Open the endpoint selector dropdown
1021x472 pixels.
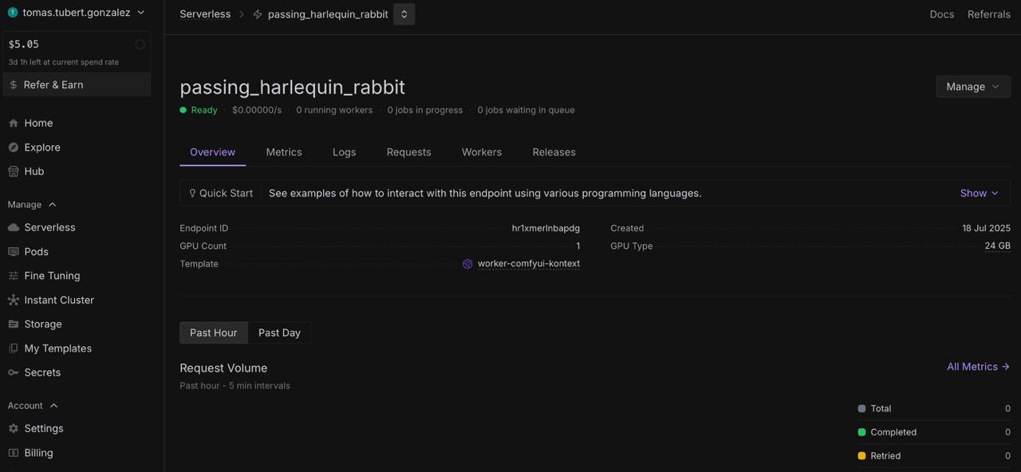[x=404, y=14]
